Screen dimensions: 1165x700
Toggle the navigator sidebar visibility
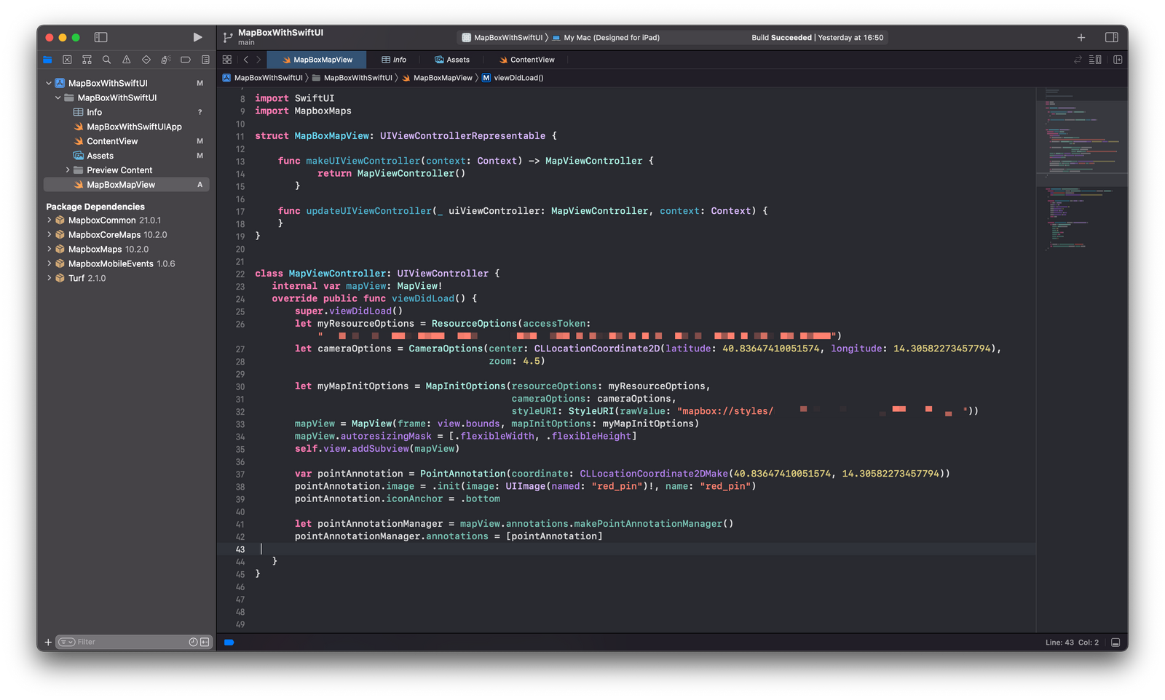point(100,36)
